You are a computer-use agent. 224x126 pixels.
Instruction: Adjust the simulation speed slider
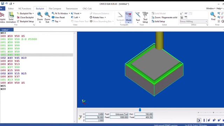pyautogui.click(x=211, y=113)
